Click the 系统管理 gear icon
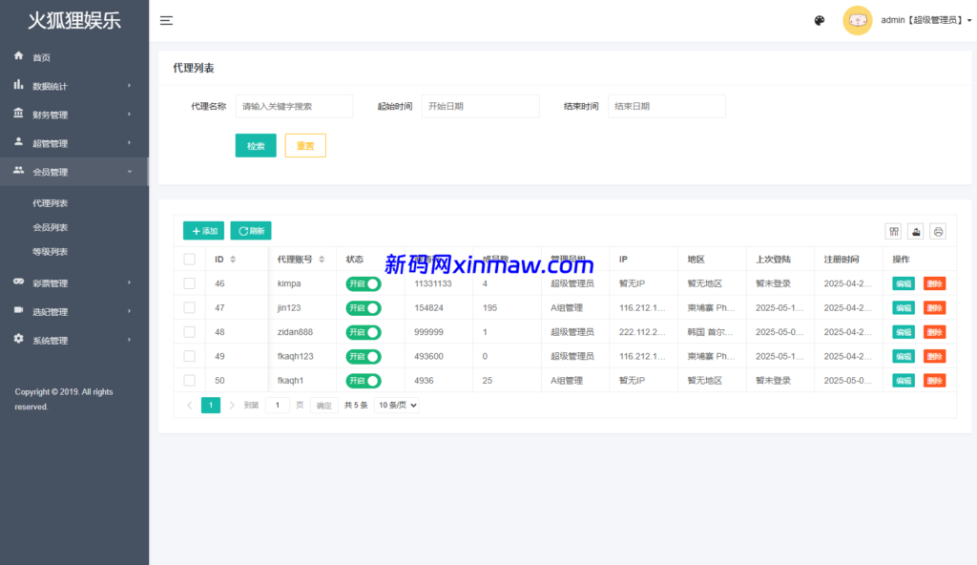 coord(19,339)
